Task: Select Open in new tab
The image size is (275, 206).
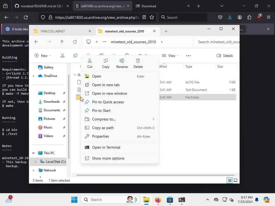Action: (120, 85)
